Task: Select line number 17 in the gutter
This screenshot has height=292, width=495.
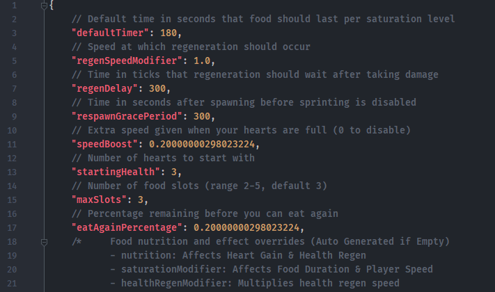Action: (13, 227)
